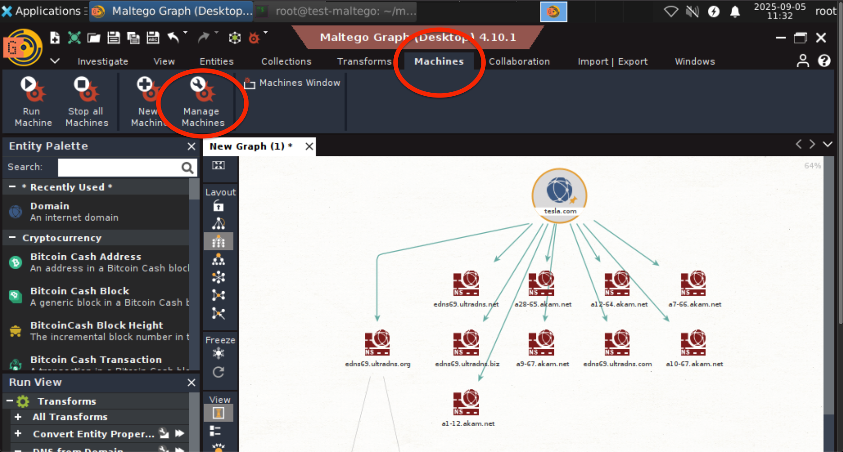
Task: Expand the ribbon chevron below the logo
Action: point(55,61)
